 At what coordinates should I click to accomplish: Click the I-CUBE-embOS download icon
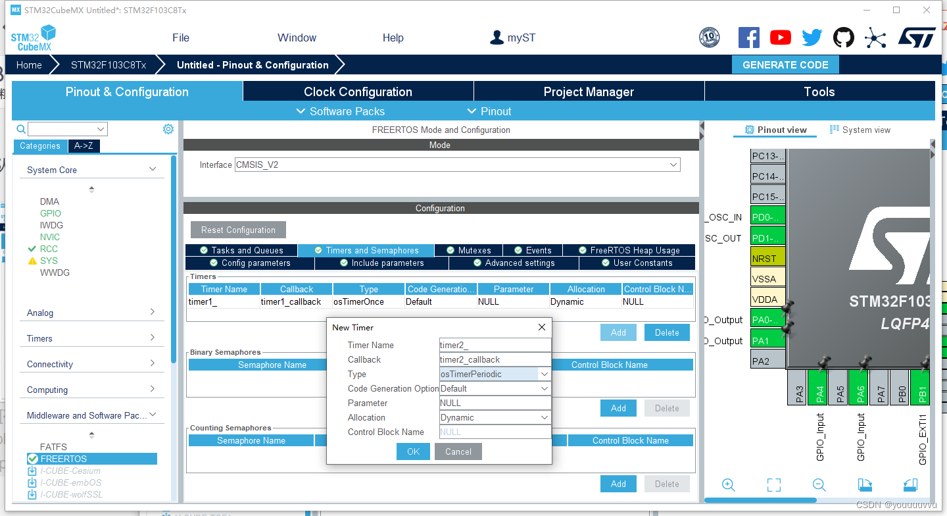pos(32,482)
